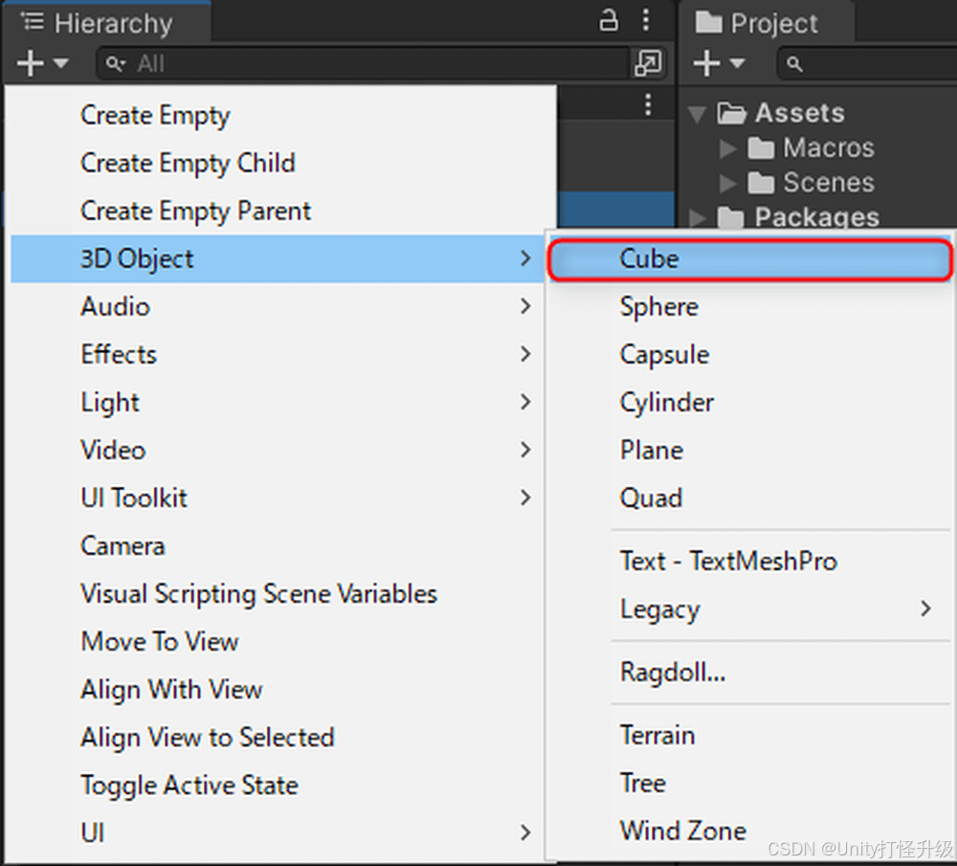Choose Camera from the create menu

[x=278, y=545]
